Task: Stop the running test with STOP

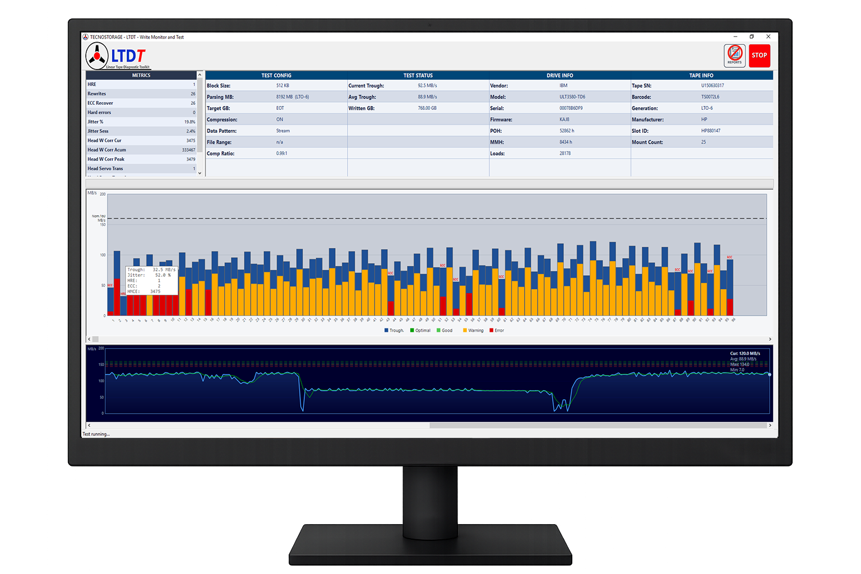Action: tap(760, 55)
